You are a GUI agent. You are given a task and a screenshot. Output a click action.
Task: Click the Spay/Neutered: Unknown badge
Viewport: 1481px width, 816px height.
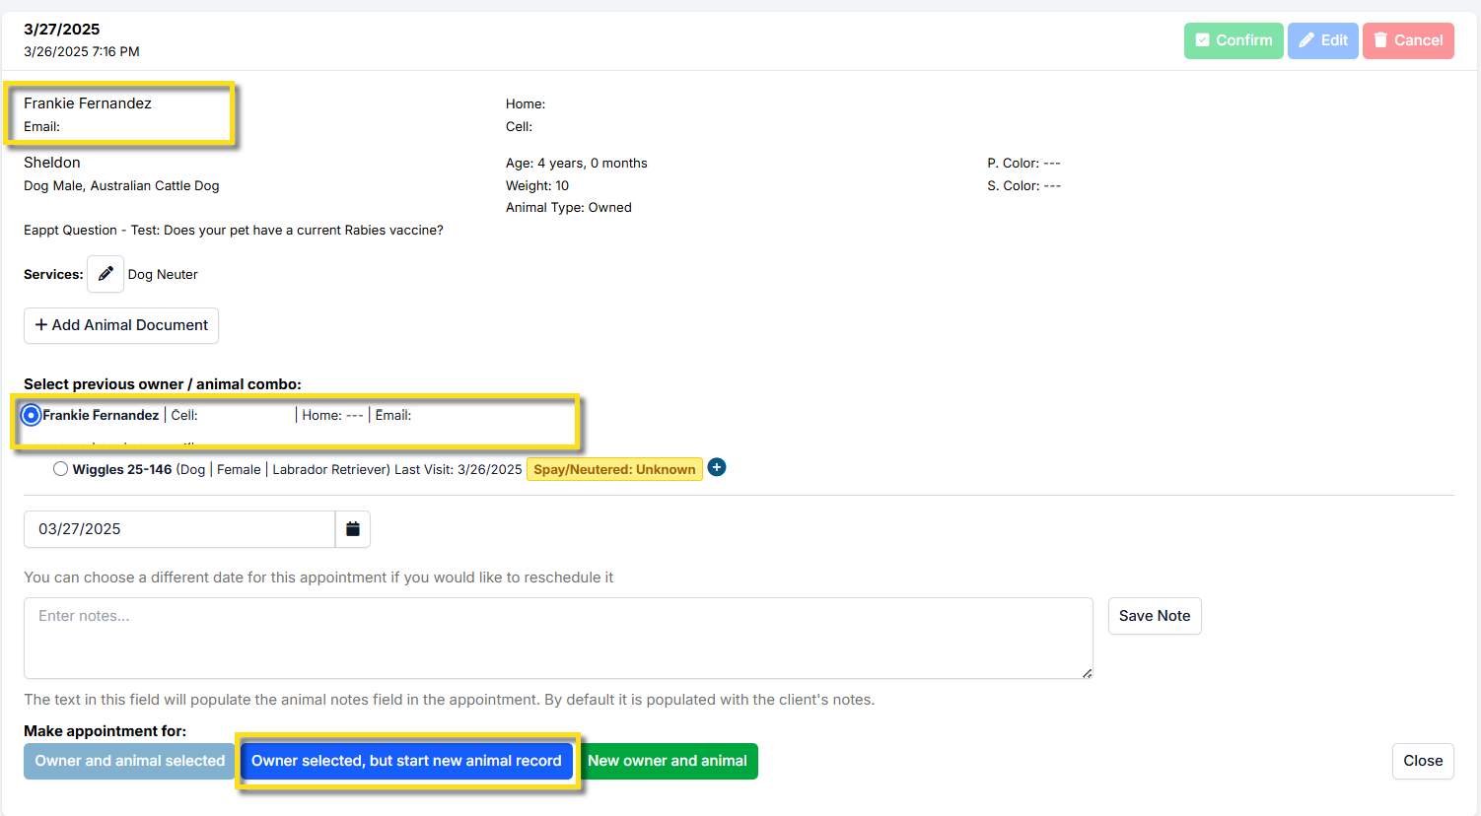(x=614, y=469)
